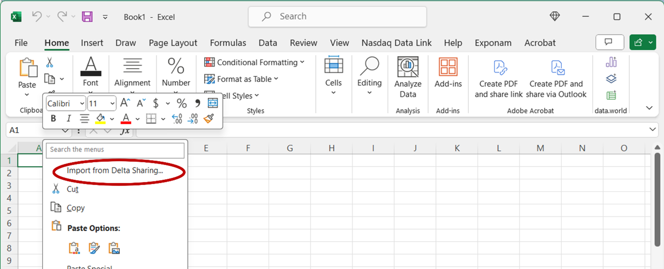Click the Cut scissors icon in ribbon

pyautogui.click(x=50, y=62)
